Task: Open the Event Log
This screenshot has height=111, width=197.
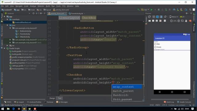Action: pos(169,102)
